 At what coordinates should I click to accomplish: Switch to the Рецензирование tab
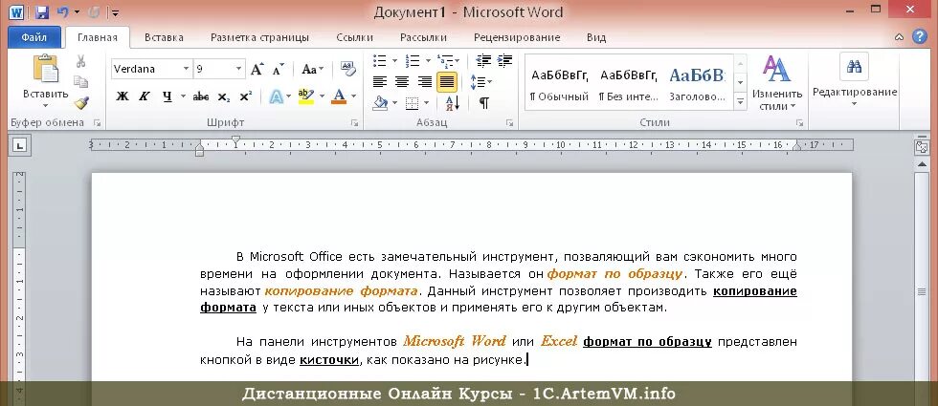517,37
